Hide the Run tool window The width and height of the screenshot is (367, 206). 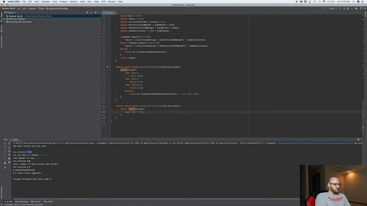(362, 140)
